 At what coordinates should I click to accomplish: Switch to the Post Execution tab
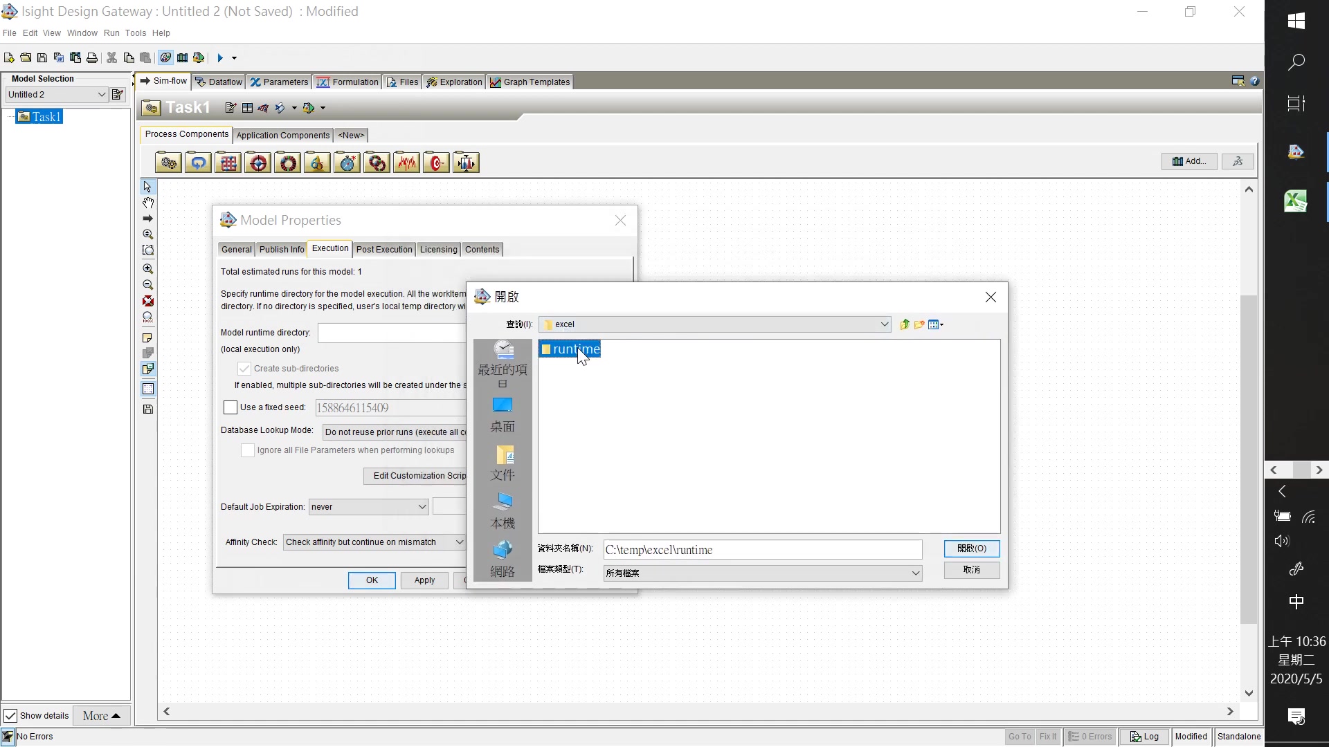pyautogui.click(x=384, y=250)
